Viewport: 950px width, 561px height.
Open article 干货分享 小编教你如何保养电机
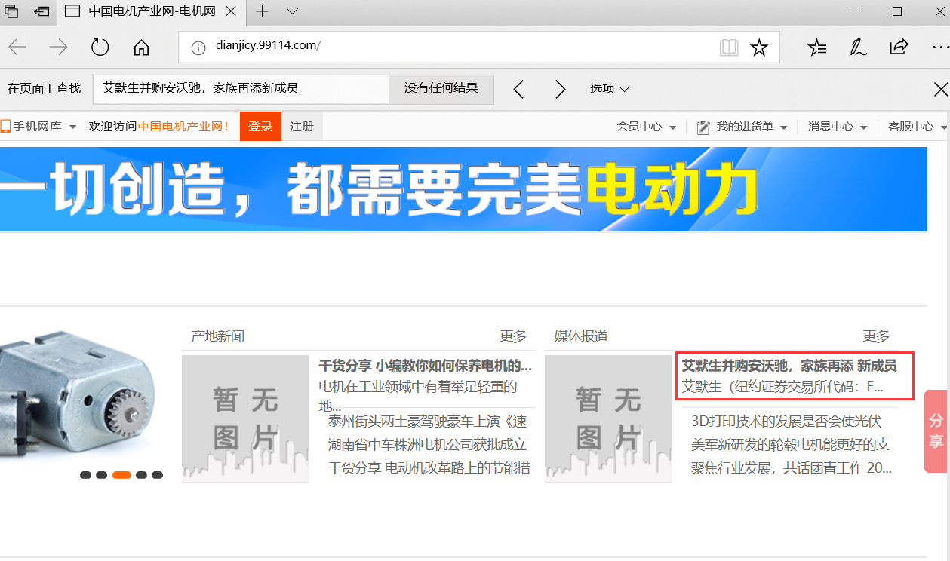[426, 366]
